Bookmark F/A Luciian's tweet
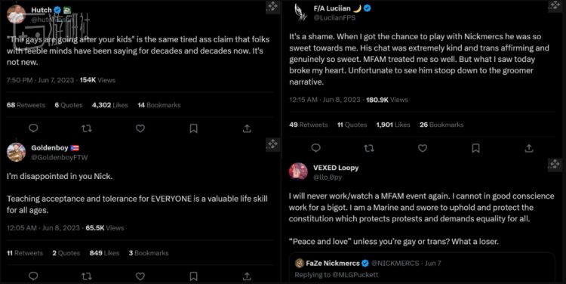The width and height of the screenshot is (566, 284). pyautogui.click(x=475, y=148)
